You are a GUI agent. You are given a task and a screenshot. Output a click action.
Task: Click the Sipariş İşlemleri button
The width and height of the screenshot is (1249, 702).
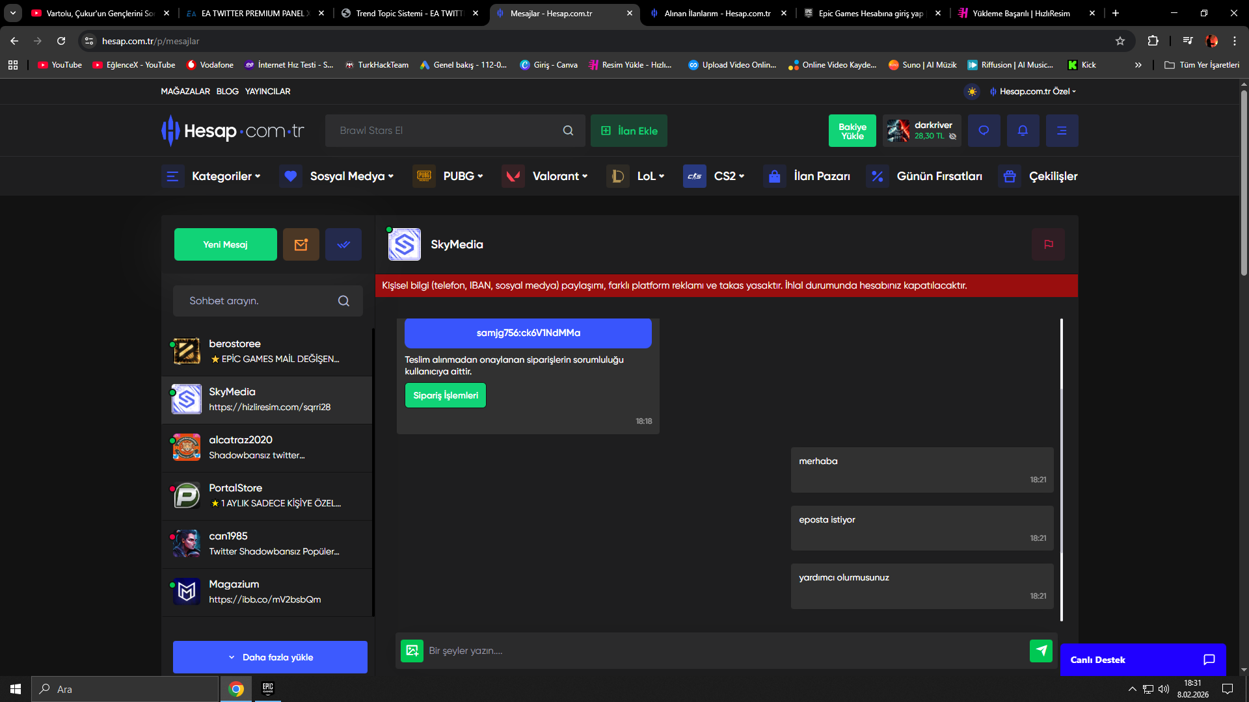click(446, 395)
